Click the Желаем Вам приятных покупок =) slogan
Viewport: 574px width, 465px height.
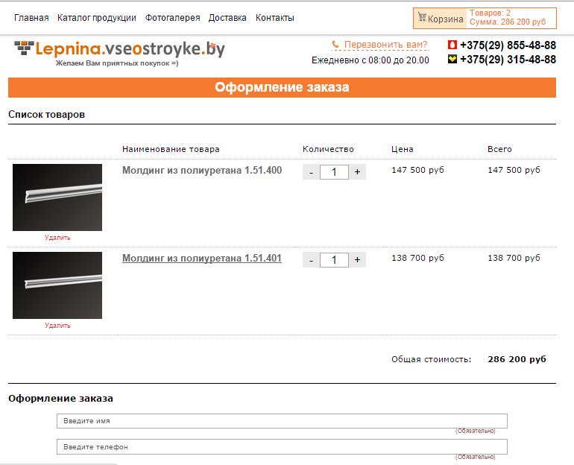(x=117, y=63)
